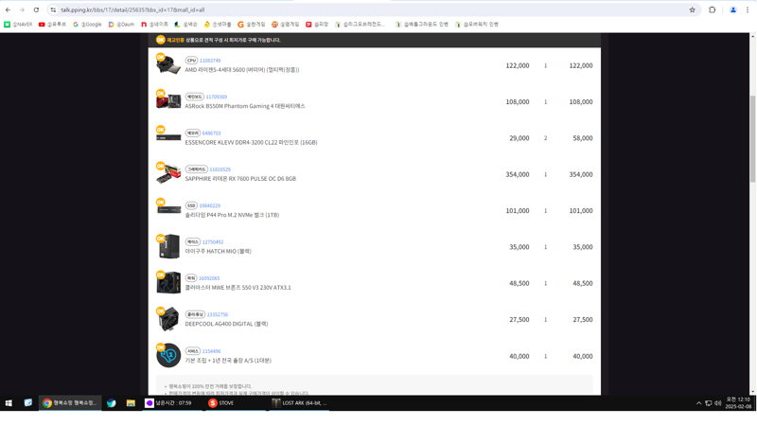Open product code link 12750492

212,241
